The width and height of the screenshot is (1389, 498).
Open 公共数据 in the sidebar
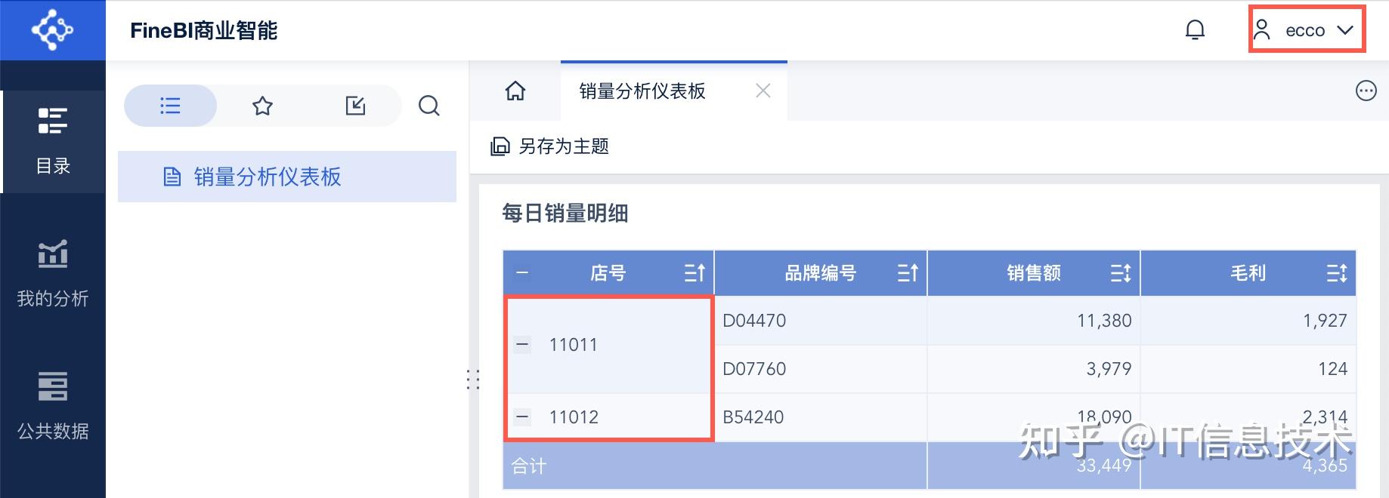[53, 407]
